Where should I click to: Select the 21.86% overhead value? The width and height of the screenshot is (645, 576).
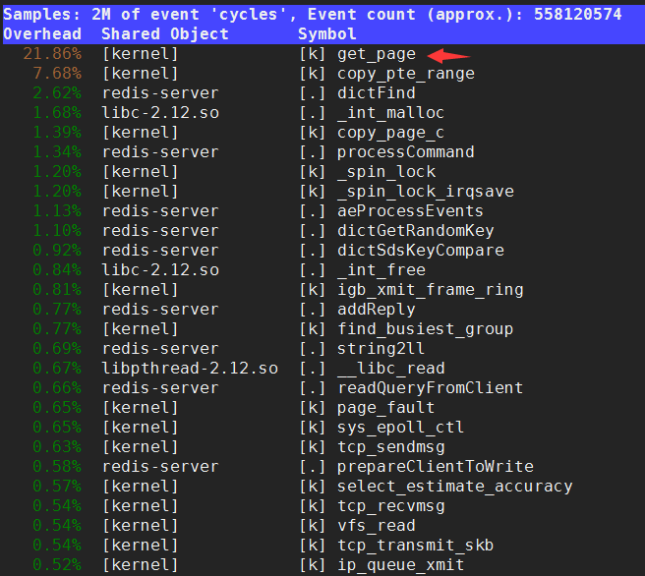53,54
